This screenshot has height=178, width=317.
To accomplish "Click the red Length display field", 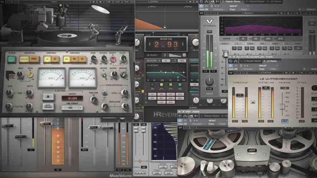I will point(72,98).
